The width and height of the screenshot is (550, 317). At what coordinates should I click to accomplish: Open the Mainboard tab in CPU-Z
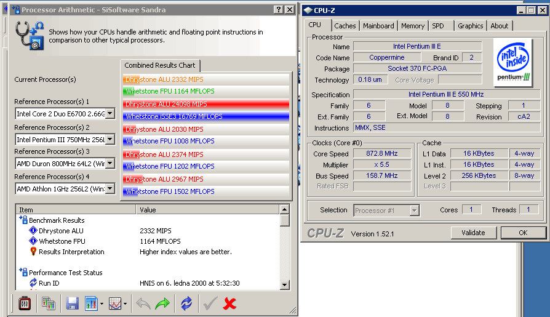coord(378,26)
